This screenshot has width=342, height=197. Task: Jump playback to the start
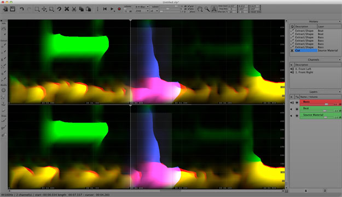tap(105, 9)
